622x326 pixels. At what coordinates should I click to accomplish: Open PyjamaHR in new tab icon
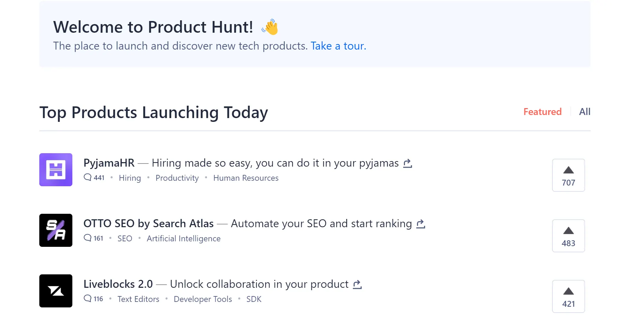[x=408, y=163]
